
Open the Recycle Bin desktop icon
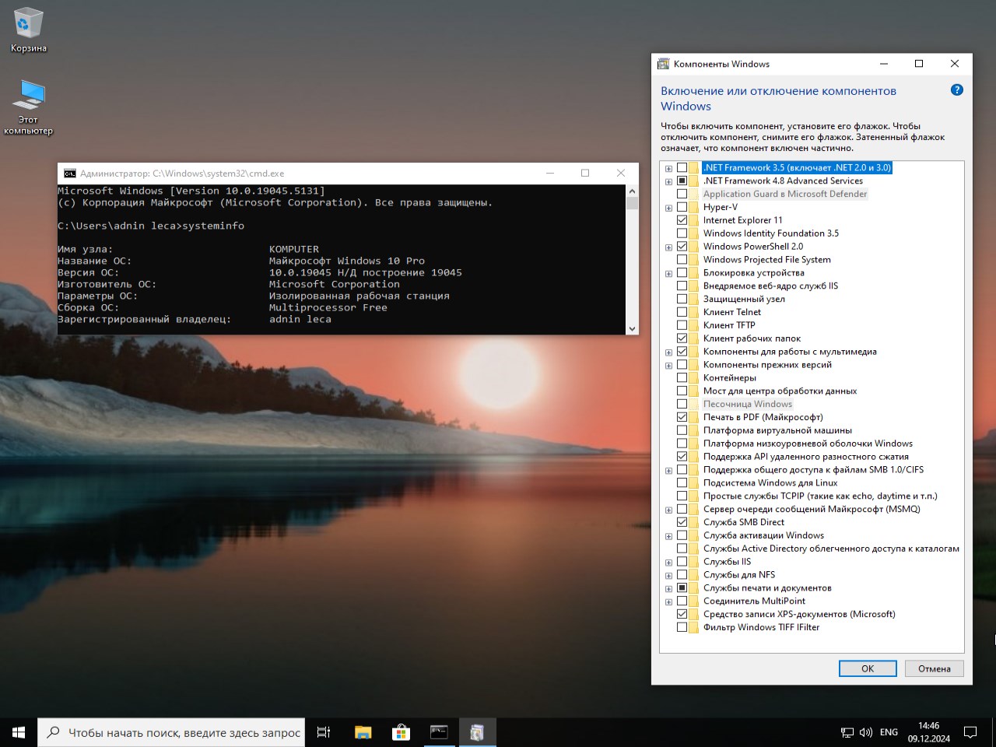[x=28, y=25]
